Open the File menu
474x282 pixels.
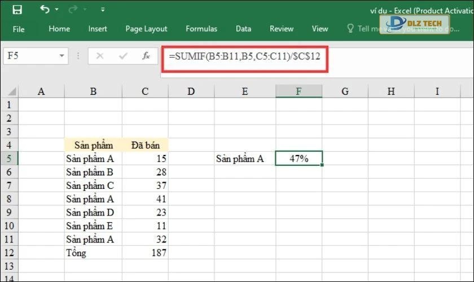(x=19, y=29)
